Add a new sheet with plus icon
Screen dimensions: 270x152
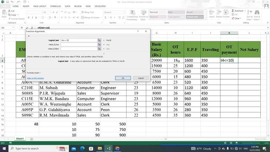[x=32, y=139]
